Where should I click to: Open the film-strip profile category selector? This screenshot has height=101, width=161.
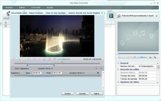pyautogui.click(x=111, y=16)
